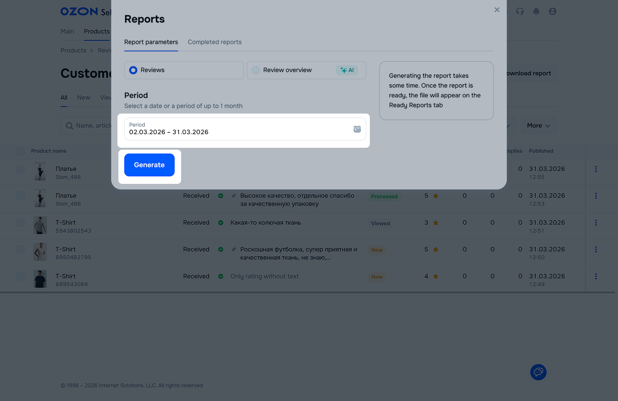Open the user account profile icon
The image size is (618, 401).
pos(552,11)
